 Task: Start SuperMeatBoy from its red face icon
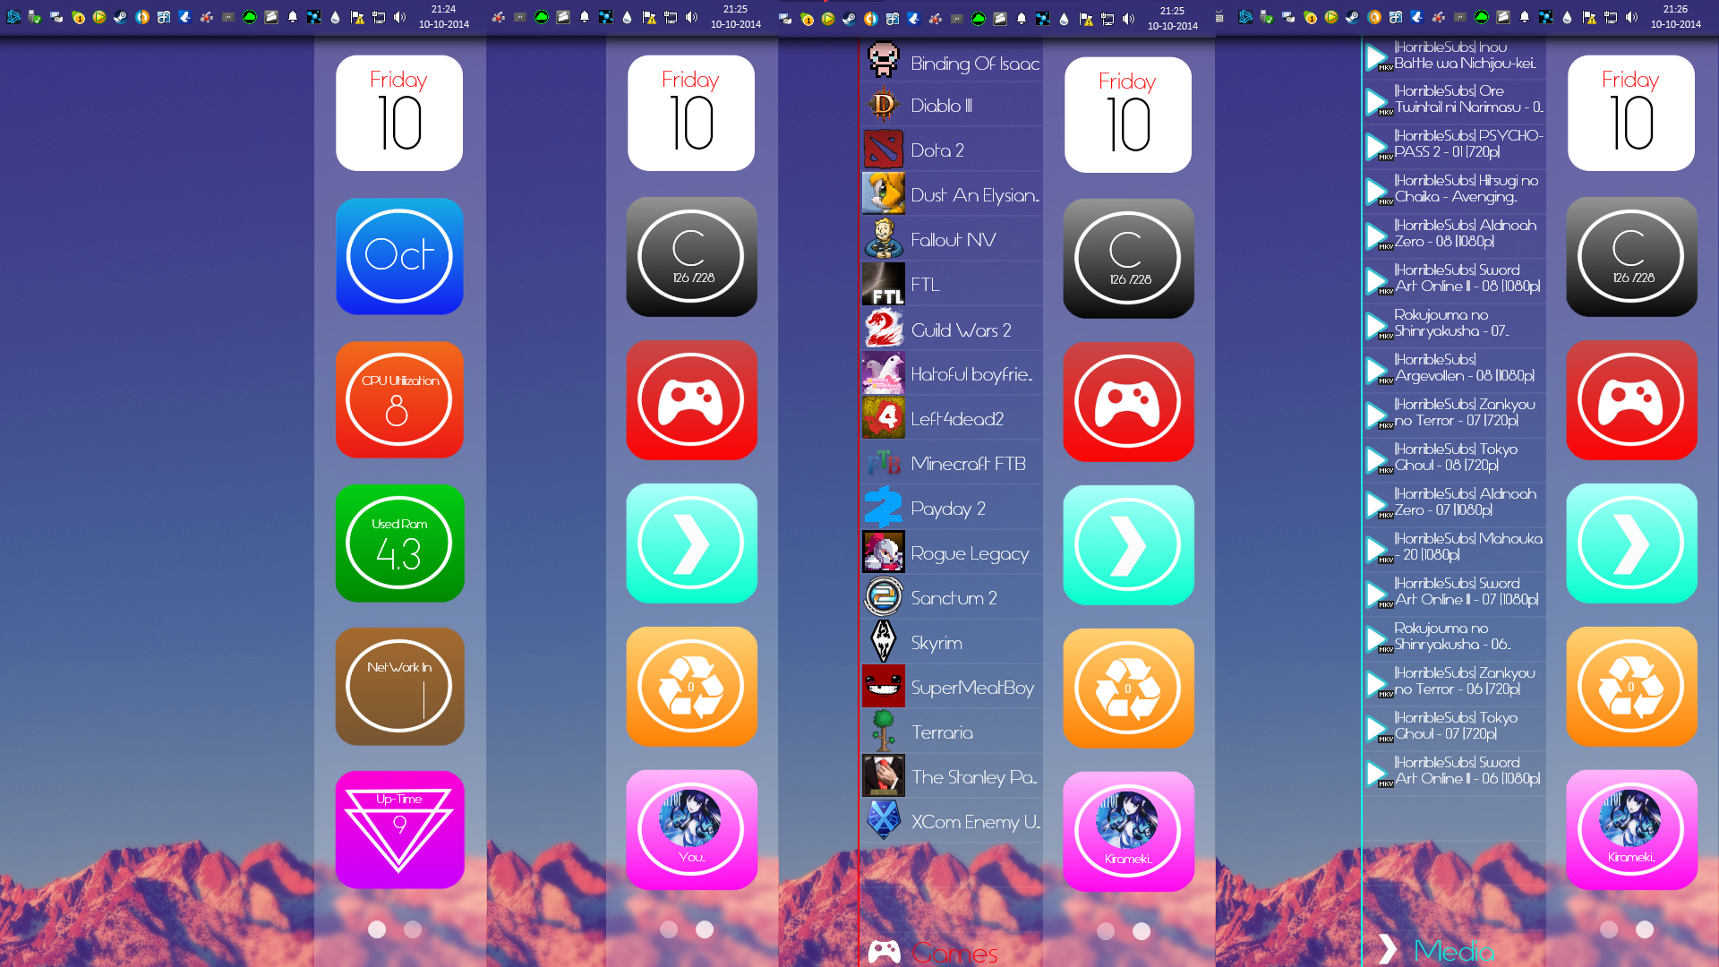883,688
